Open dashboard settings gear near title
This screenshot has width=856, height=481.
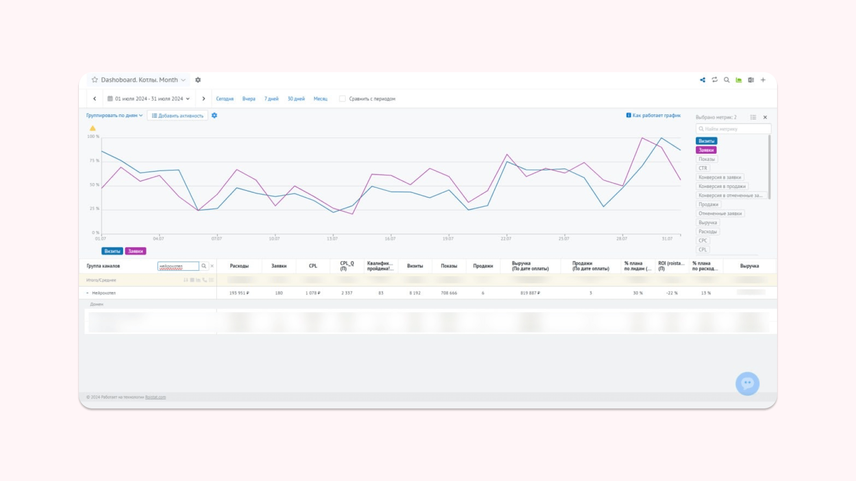tap(198, 80)
